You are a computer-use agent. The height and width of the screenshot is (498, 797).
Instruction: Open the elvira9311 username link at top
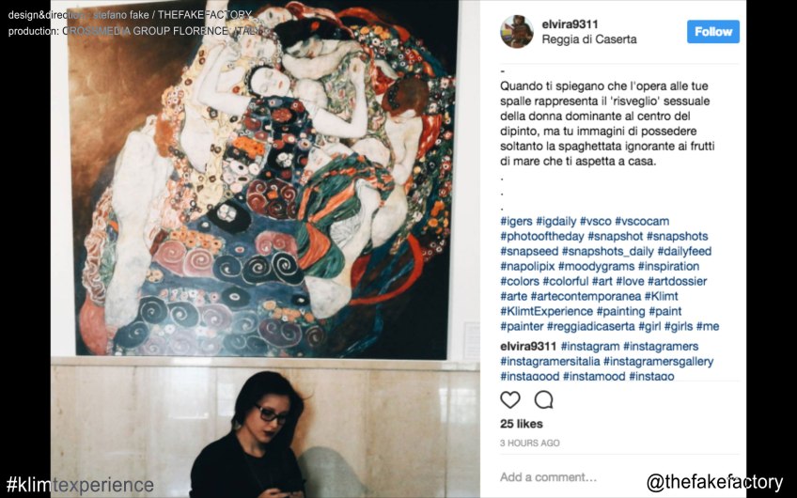pyautogui.click(x=570, y=23)
